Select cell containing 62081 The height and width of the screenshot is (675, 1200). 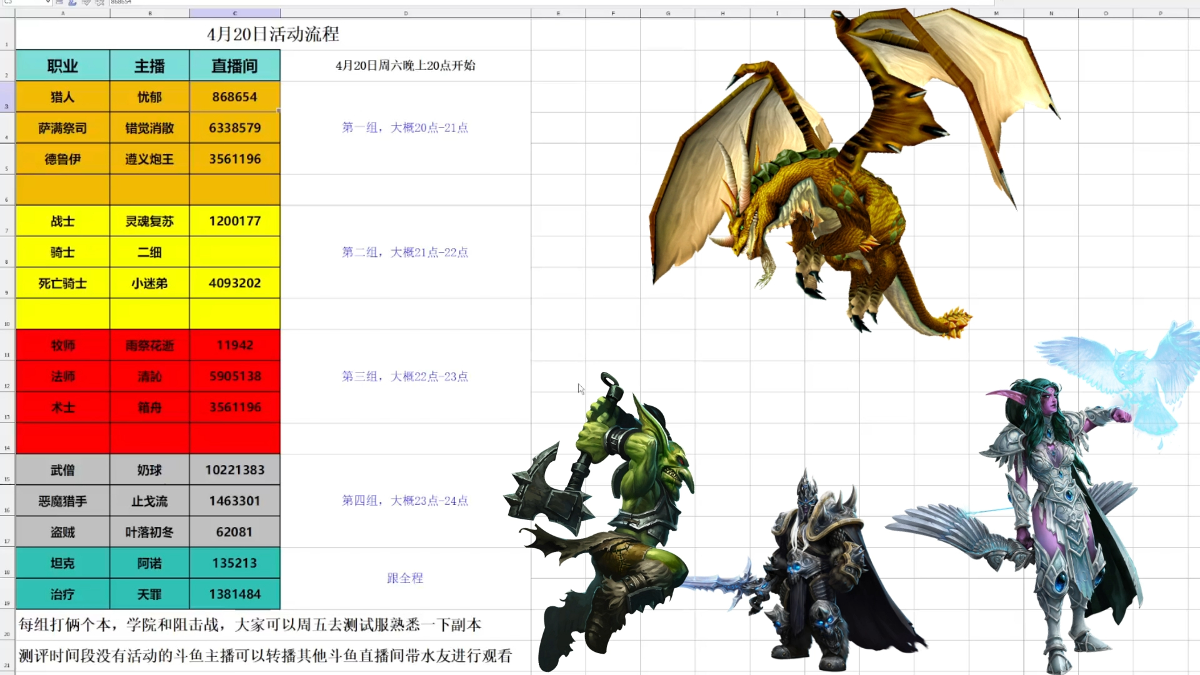[235, 532]
